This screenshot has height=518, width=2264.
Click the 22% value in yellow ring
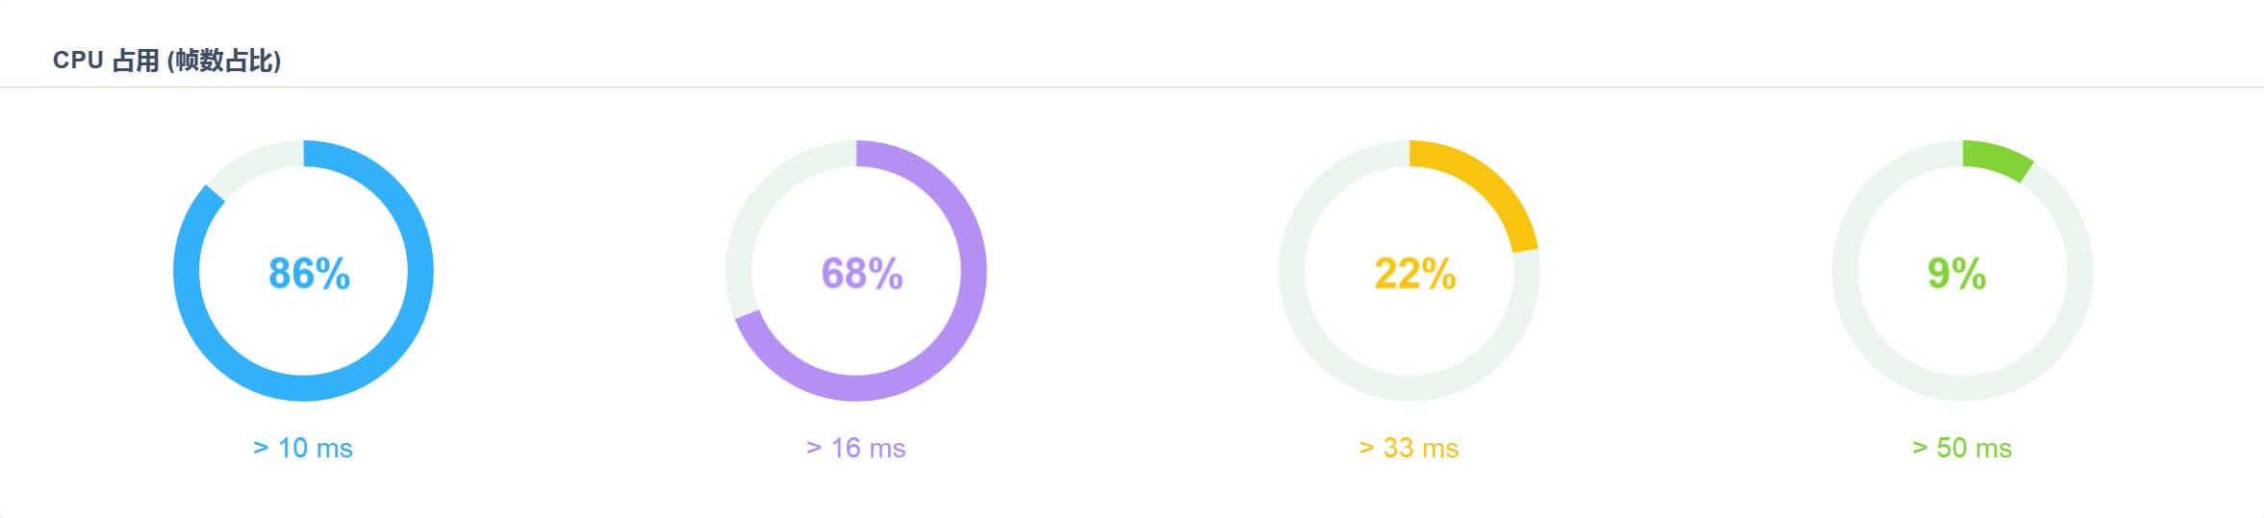click(x=1414, y=274)
